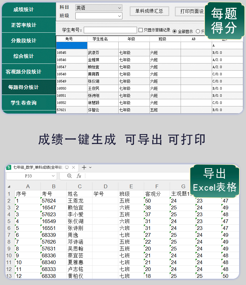Select the 全部显示 radio button
Viewport: 246px width, 285px height.
174,31
